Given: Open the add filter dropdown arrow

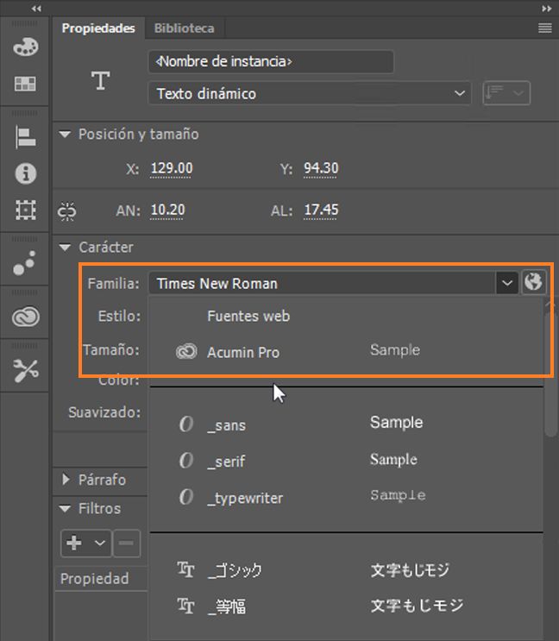Looking at the screenshot, I should (100, 544).
